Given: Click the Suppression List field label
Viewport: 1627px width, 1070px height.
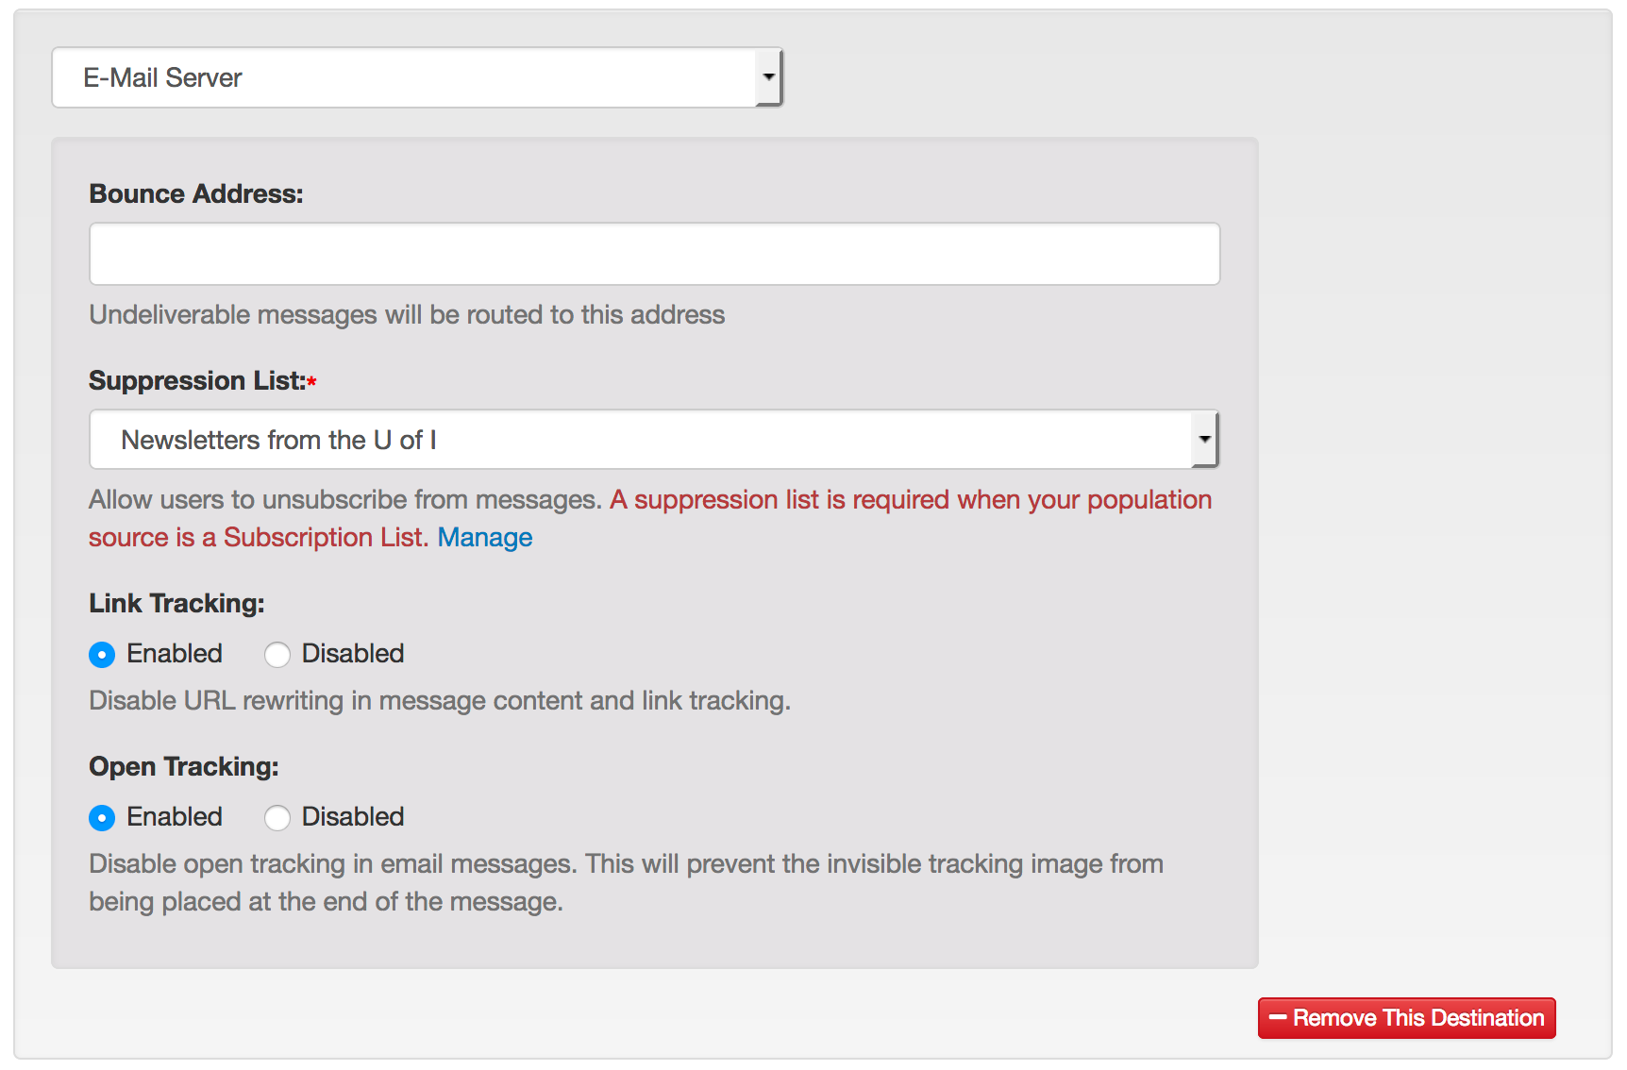Looking at the screenshot, I should (x=196, y=381).
